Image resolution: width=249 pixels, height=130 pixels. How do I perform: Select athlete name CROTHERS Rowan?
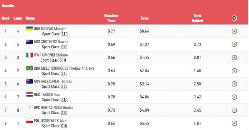(54, 42)
